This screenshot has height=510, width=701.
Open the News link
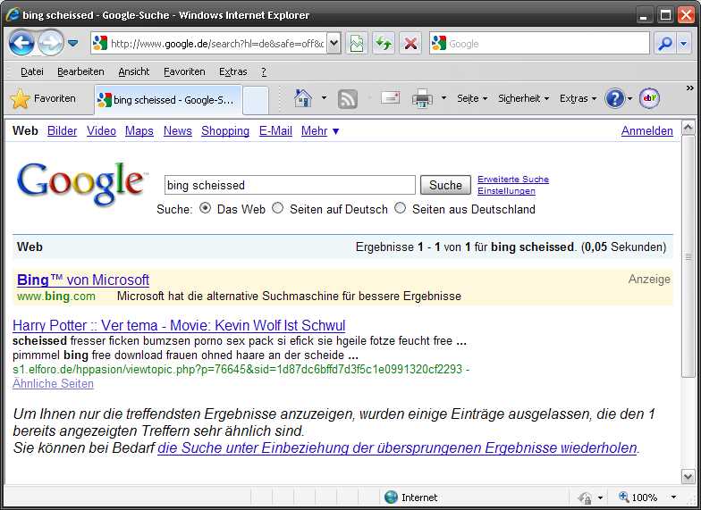tap(177, 130)
